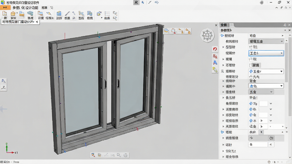Click the folder with refresh arrow icon

99,14
